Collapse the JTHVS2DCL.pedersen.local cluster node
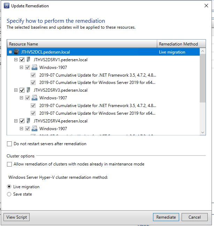The height and width of the screenshot is (226, 214). [x=10, y=52]
